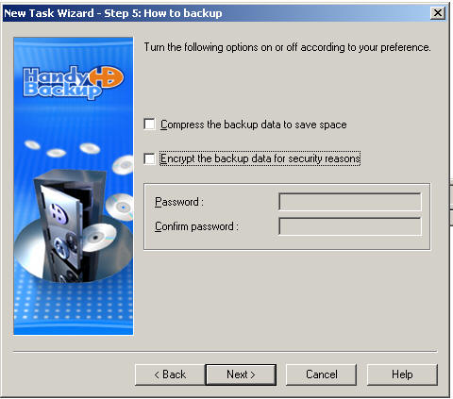Click the instruction text about turning options on
Image resolution: width=453 pixels, height=399 pixels.
[287, 47]
